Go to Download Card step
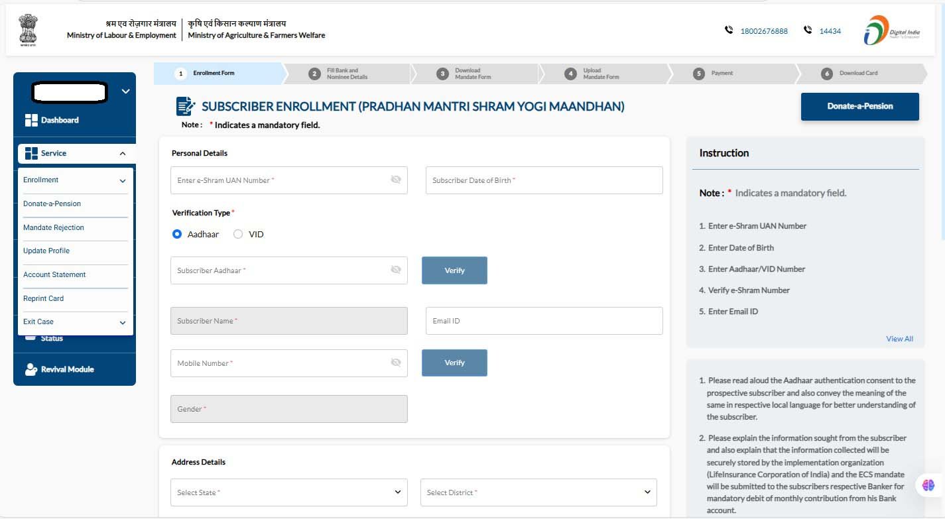The height and width of the screenshot is (519, 945). (861, 74)
